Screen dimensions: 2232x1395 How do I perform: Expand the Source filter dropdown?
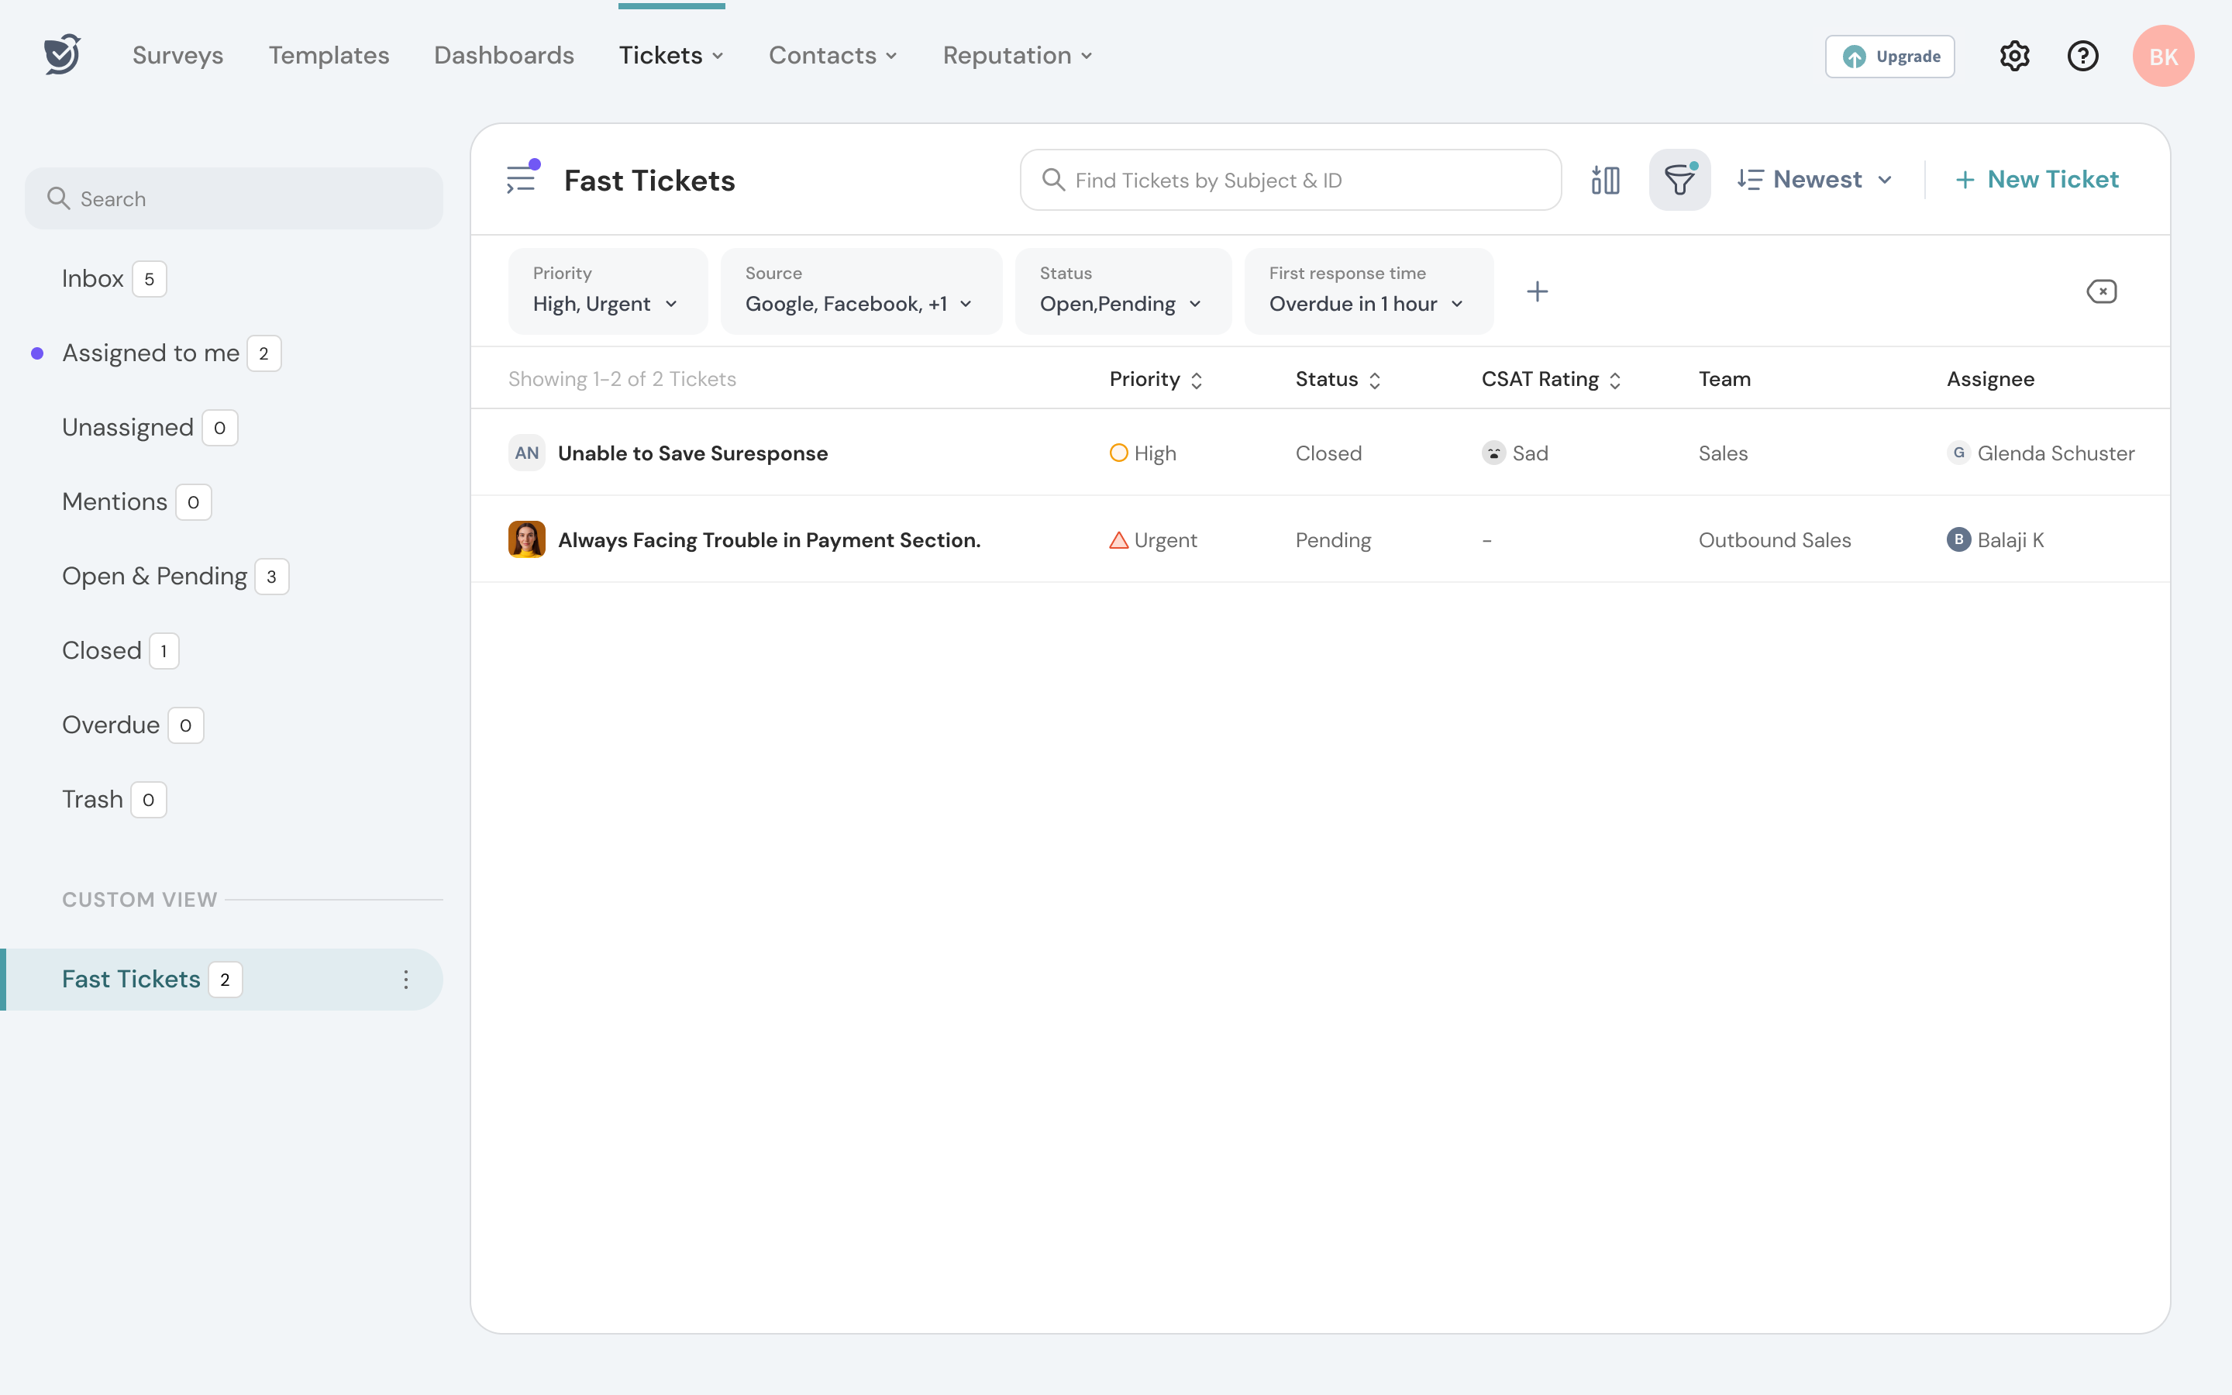coord(860,291)
